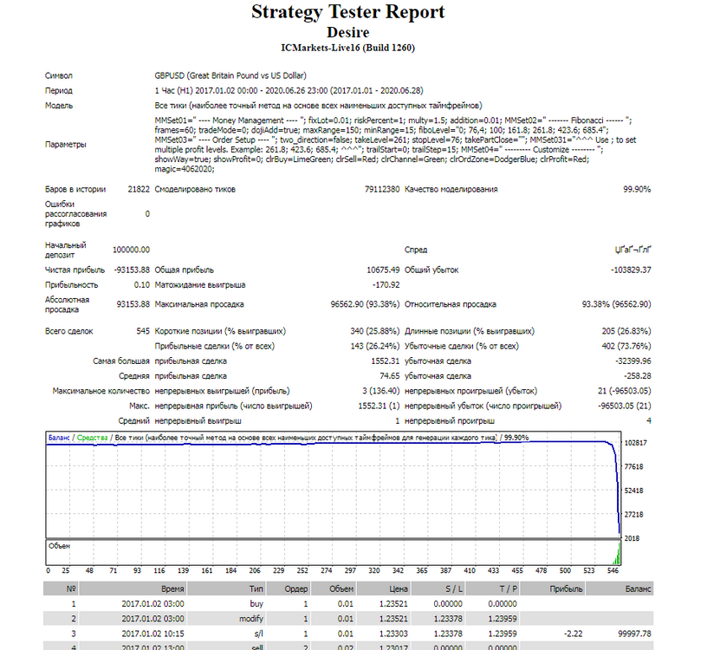Click expected payoff value -170.92
The width and height of the screenshot is (720, 650).
pos(386,285)
